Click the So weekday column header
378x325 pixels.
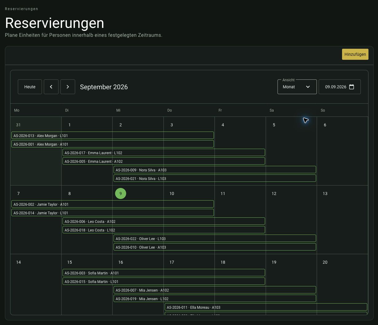[x=342, y=110]
